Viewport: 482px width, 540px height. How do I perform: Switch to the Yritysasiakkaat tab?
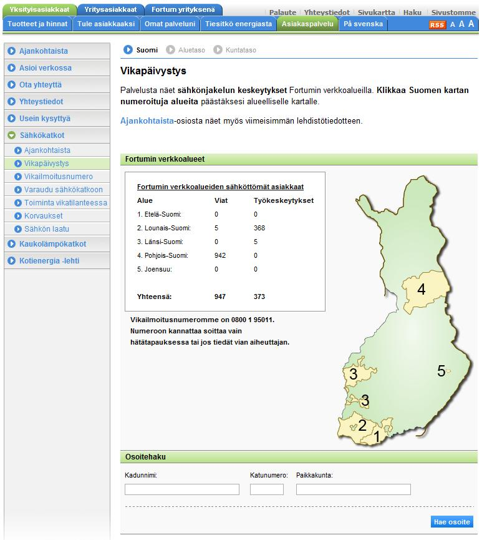point(110,9)
